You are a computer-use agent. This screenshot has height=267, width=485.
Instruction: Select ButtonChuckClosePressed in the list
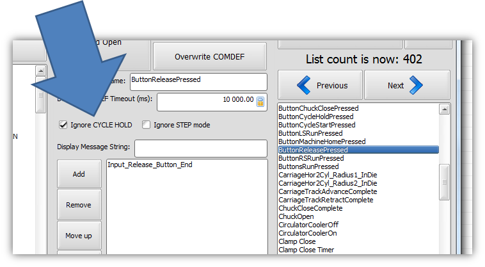pos(318,108)
